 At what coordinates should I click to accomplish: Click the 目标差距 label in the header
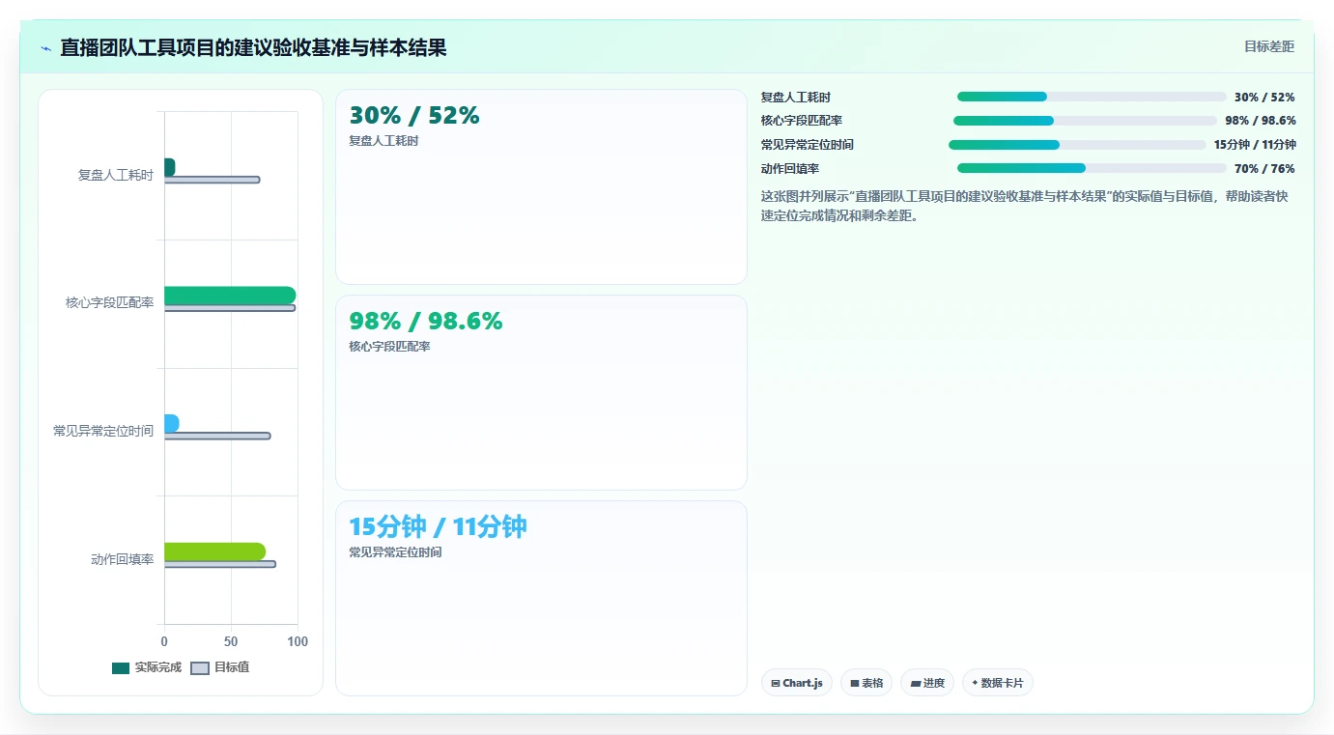tap(1268, 46)
